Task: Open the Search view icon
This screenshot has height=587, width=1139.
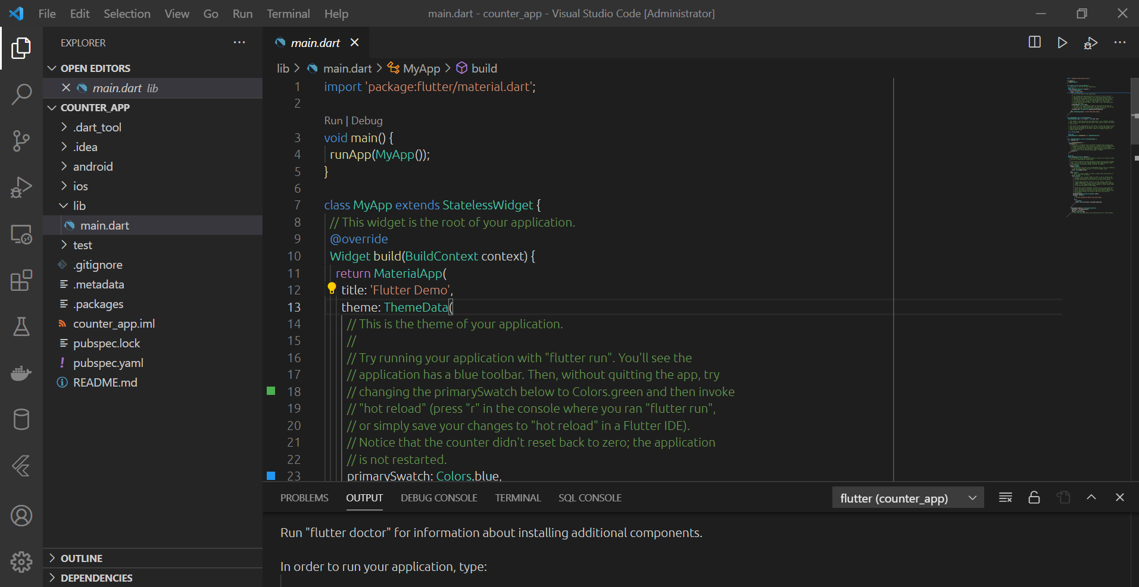Action: pyautogui.click(x=21, y=94)
